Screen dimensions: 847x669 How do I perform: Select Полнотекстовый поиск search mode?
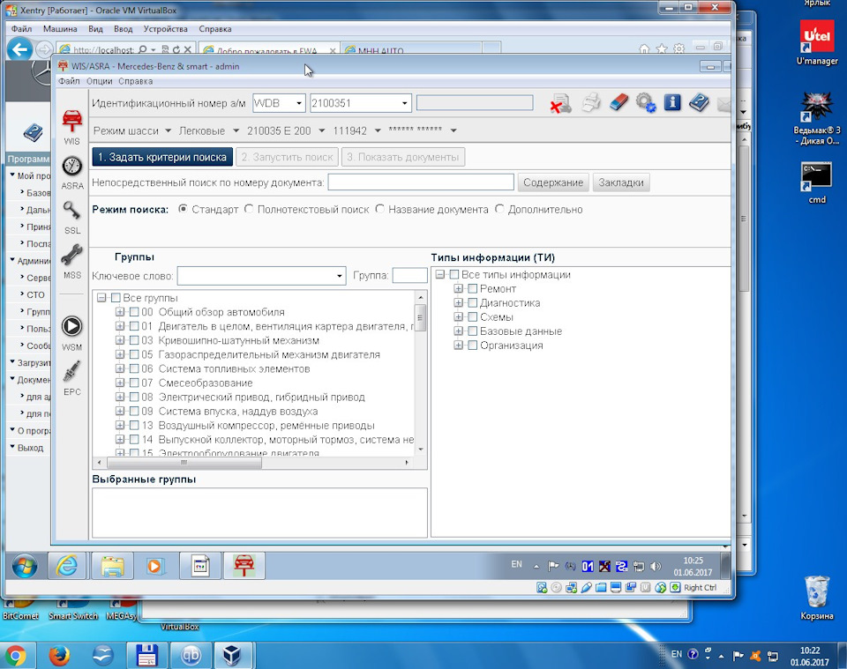[249, 209]
